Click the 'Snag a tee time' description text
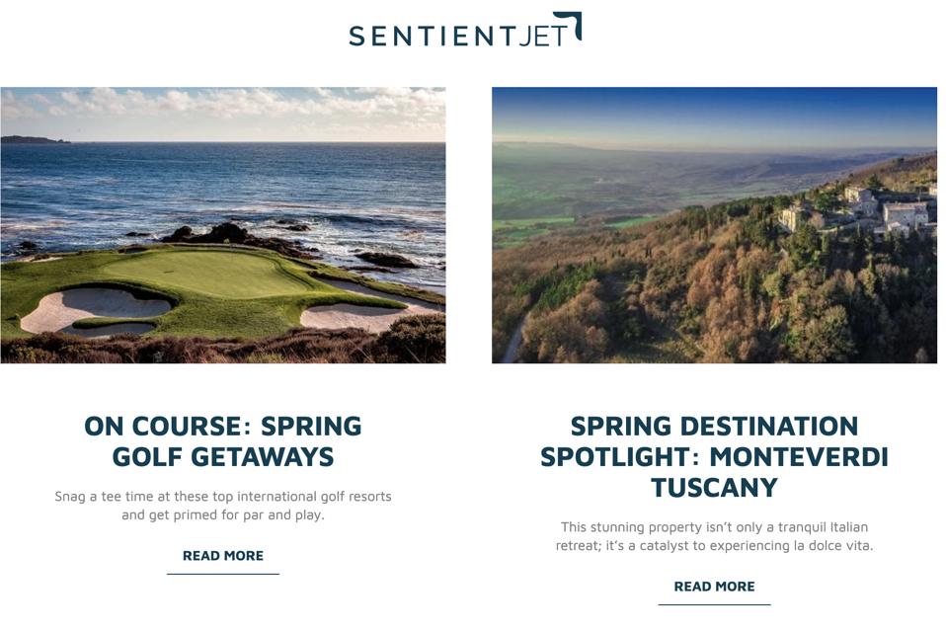The width and height of the screenshot is (946, 631). click(x=223, y=506)
